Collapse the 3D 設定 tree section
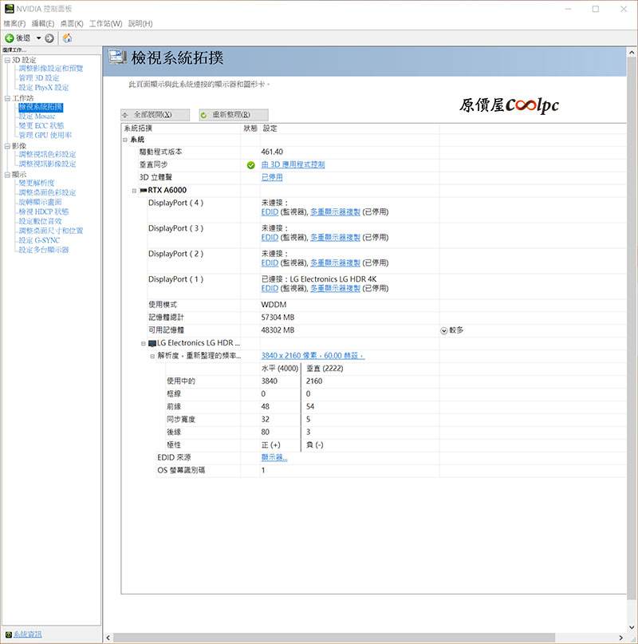The height and width of the screenshot is (644, 638). tap(6, 60)
